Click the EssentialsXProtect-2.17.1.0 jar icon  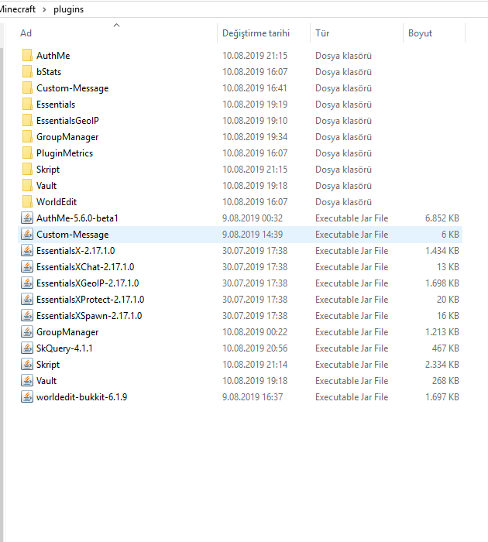(x=27, y=299)
